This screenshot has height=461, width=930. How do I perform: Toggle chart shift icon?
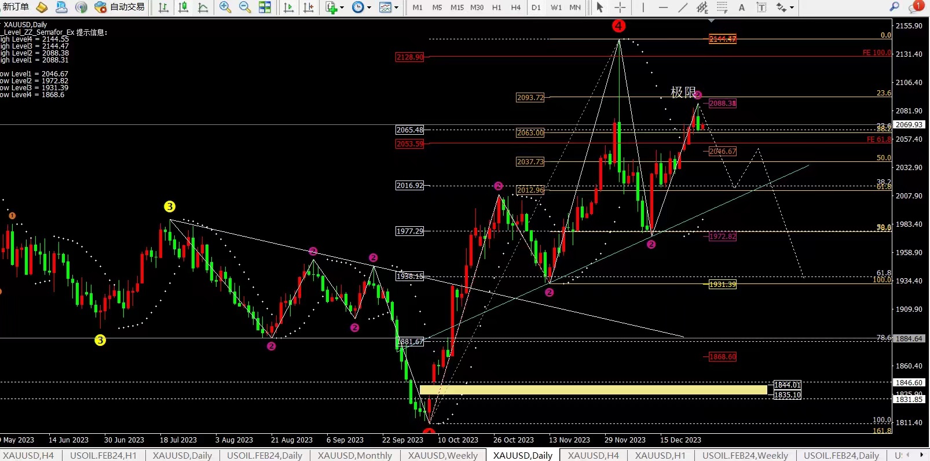point(309,8)
